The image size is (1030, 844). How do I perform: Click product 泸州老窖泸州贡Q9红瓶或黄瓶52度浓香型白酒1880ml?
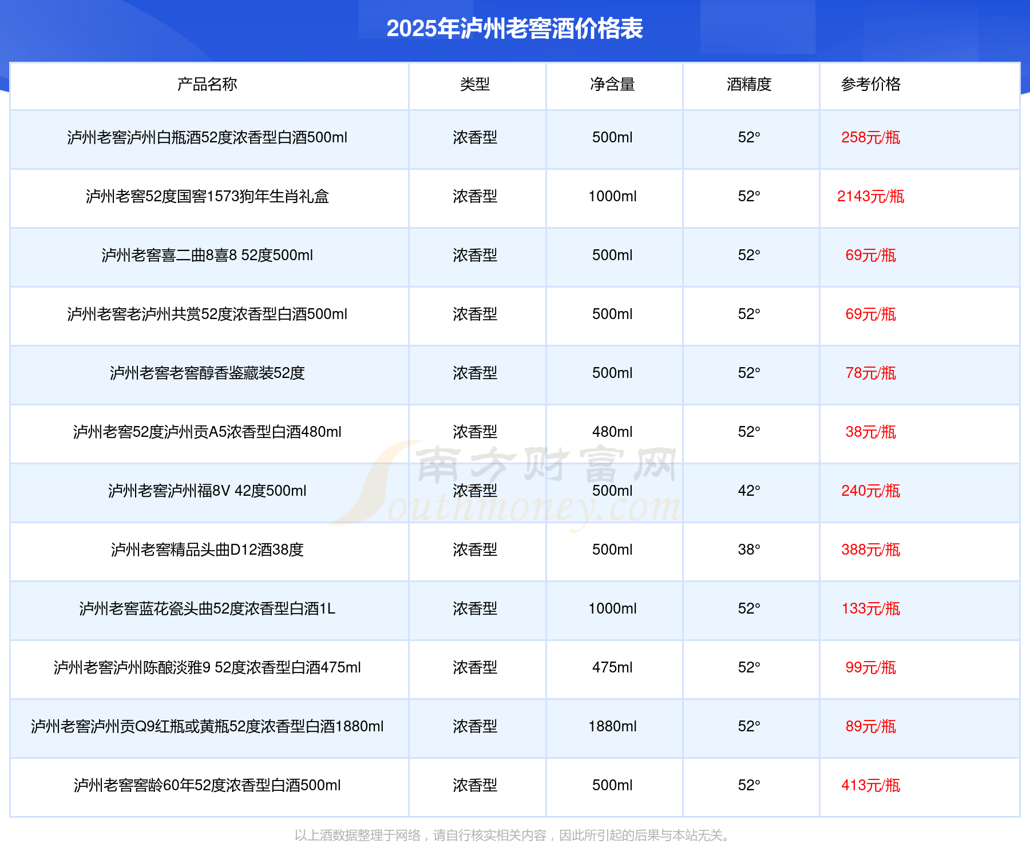click(x=207, y=727)
